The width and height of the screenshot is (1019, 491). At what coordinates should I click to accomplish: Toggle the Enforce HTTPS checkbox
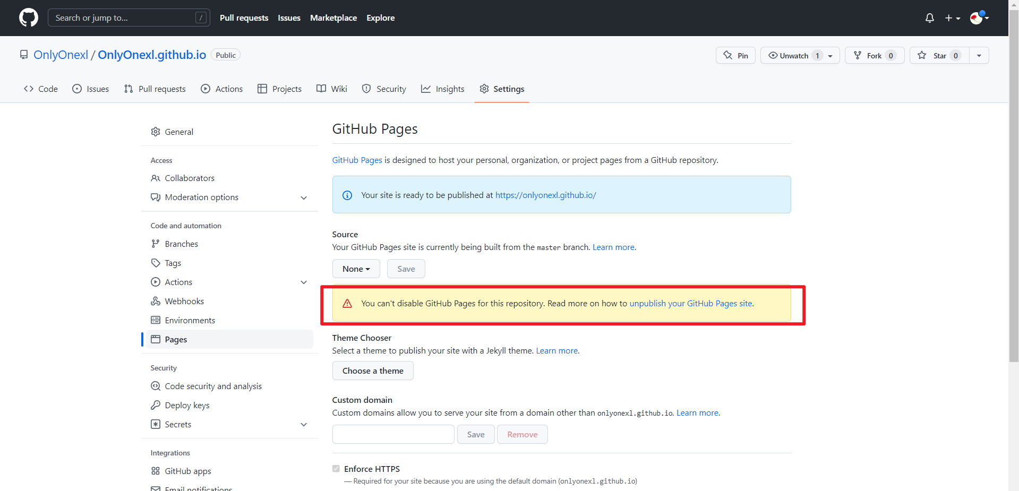pos(336,469)
